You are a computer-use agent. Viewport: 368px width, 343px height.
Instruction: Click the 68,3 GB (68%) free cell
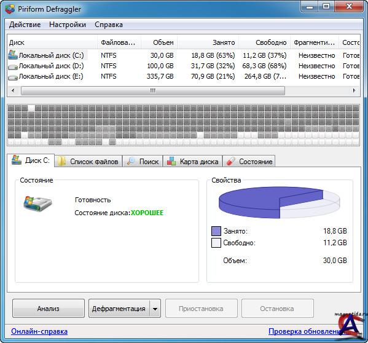point(265,66)
